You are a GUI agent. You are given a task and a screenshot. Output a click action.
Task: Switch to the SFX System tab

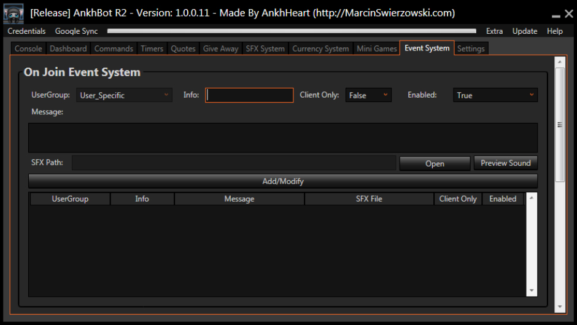click(265, 49)
